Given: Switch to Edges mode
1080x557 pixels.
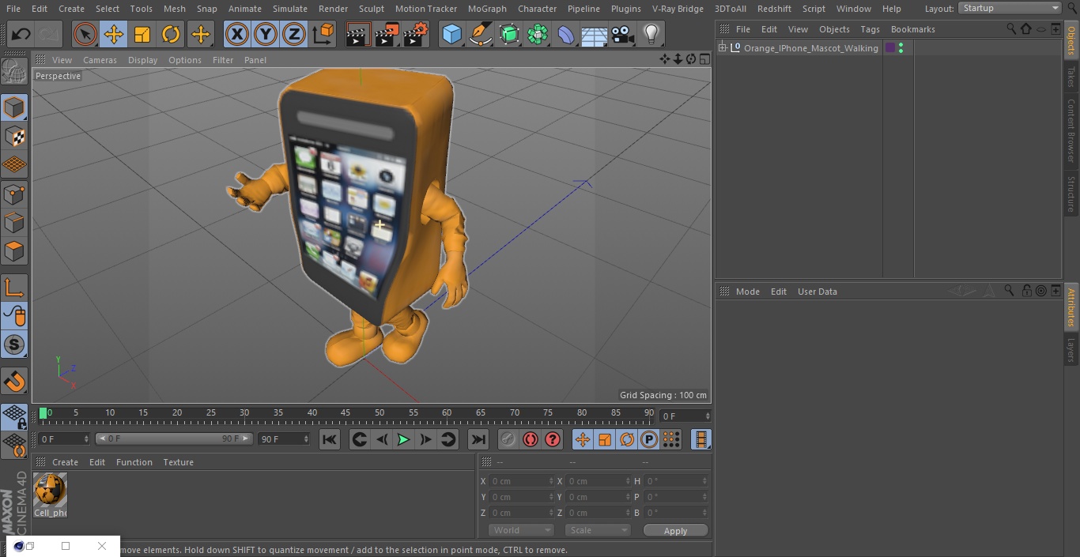Looking at the screenshot, I should pos(14,223).
